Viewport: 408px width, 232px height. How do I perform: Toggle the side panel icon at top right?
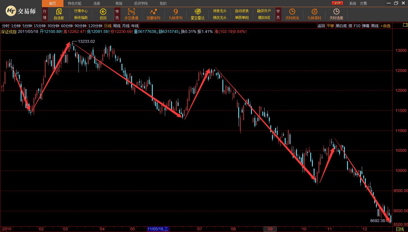pos(405,25)
